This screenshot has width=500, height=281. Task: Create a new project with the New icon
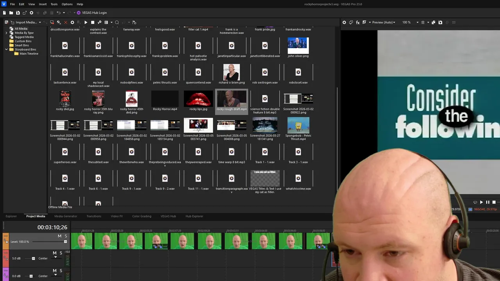point(4,13)
